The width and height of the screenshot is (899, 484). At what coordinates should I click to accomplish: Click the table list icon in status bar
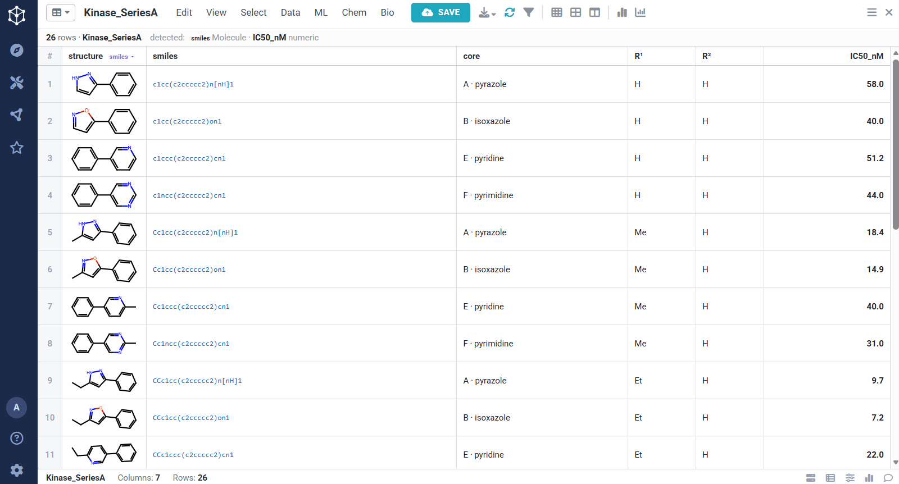click(x=830, y=478)
